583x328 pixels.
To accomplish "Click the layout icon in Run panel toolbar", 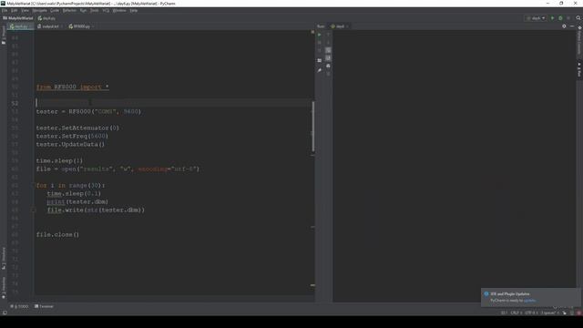I will point(319,60).
